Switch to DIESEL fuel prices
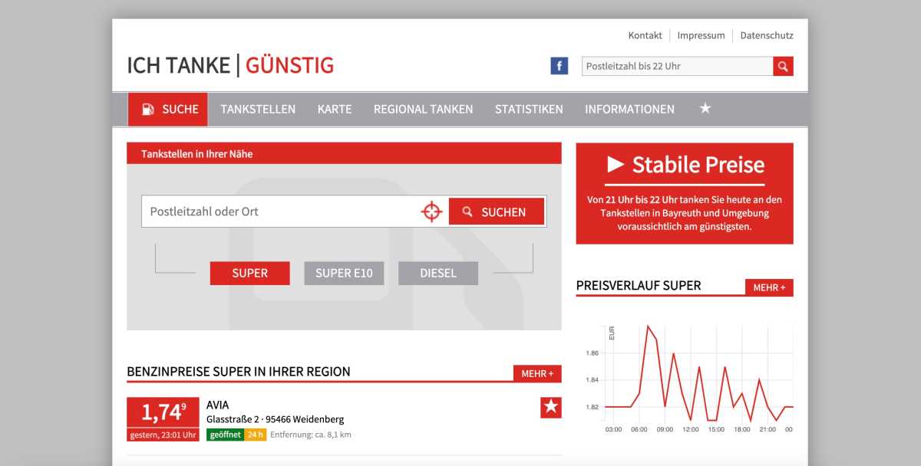The height and width of the screenshot is (466, 921). [438, 273]
